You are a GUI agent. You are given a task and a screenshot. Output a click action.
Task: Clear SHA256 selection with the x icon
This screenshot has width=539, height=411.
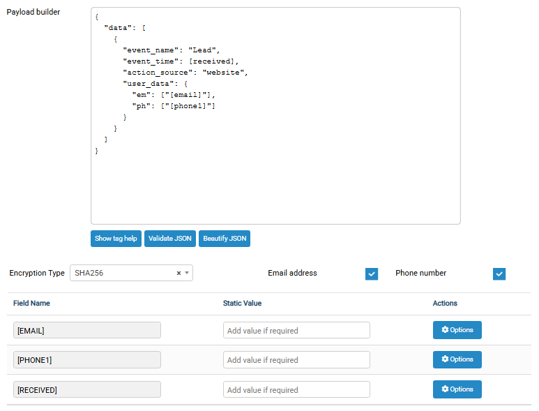(179, 273)
